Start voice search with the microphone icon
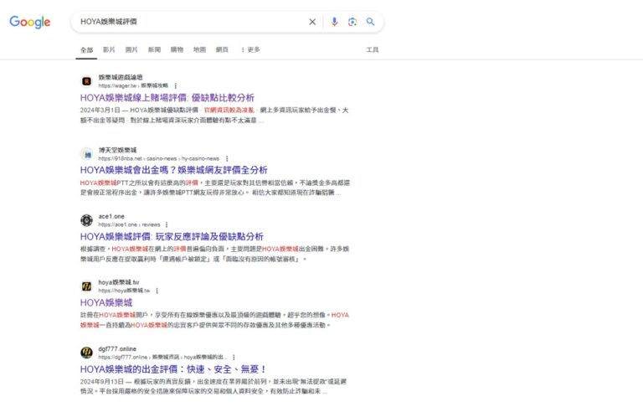Image resolution: width=643 pixels, height=407 pixels. [x=335, y=22]
